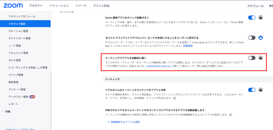Enable the ミーティングでアプリを自動的に開く toggle
Viewport: 273px width, 130px height.
click(252, 58)
